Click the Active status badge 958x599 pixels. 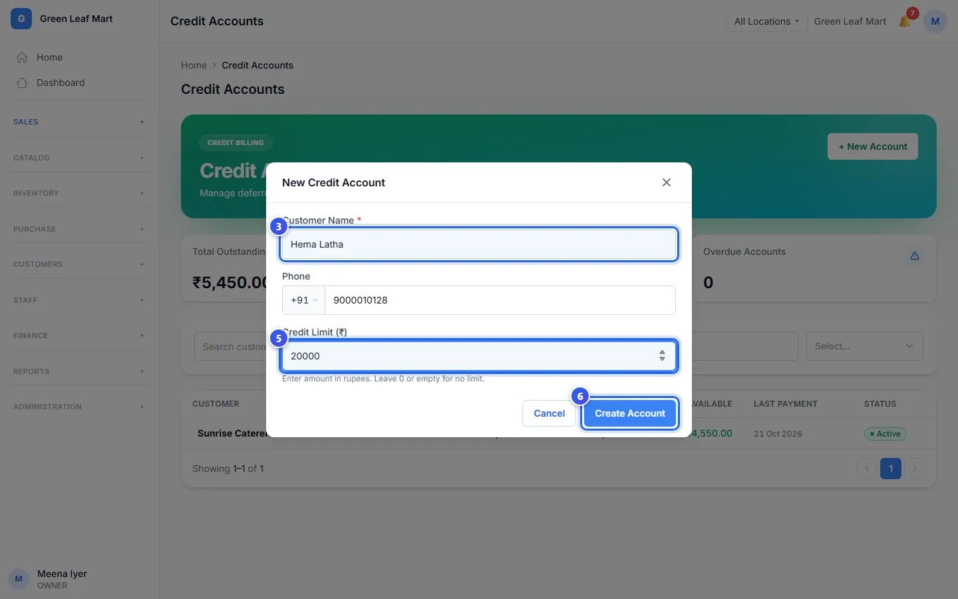885,434
